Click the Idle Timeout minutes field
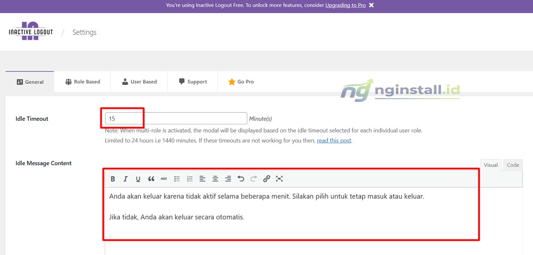Image resolution: width=533 pixels, height=255 pixels. 176,119
